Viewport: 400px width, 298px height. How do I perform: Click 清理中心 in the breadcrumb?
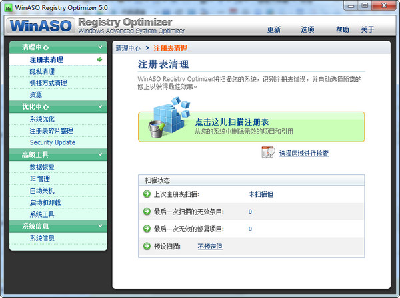128,49
